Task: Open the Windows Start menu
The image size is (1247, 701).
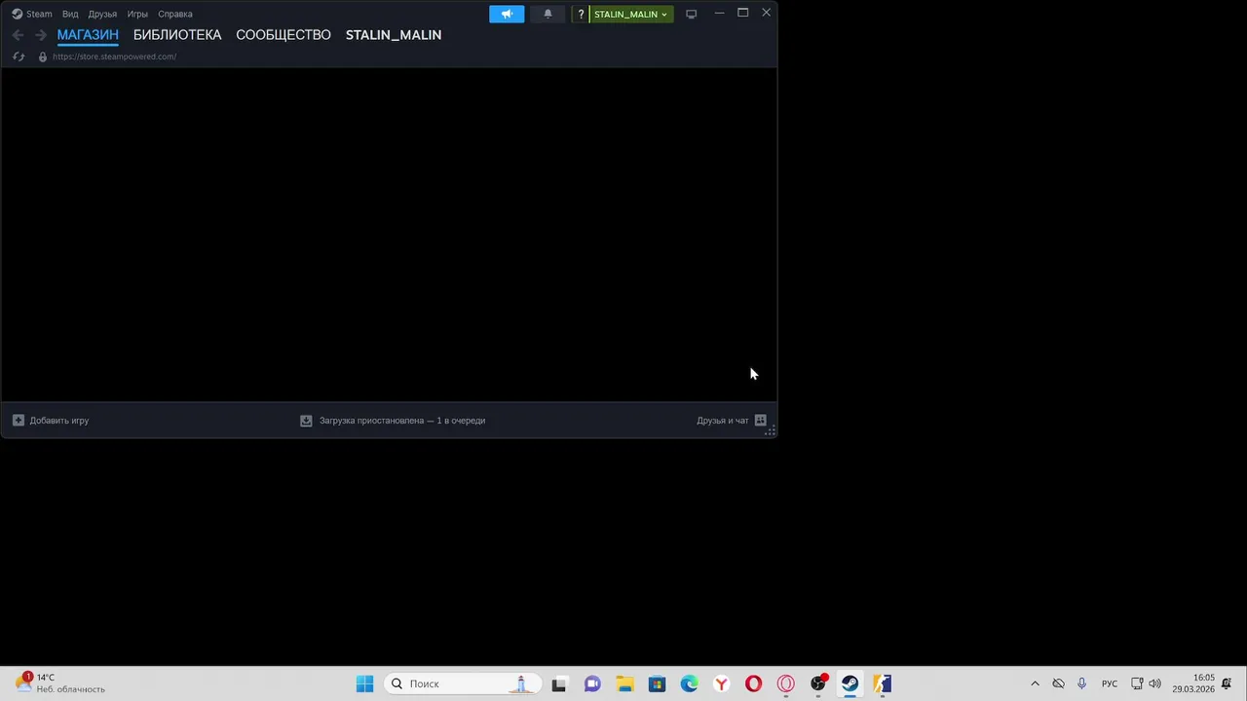Action: pos(364,683)
